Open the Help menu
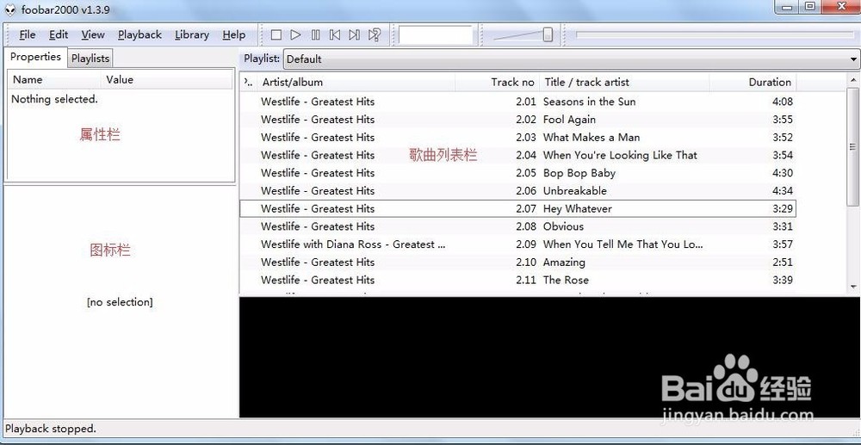Viewport: 861px width, 445px height. tap(234, 34)
